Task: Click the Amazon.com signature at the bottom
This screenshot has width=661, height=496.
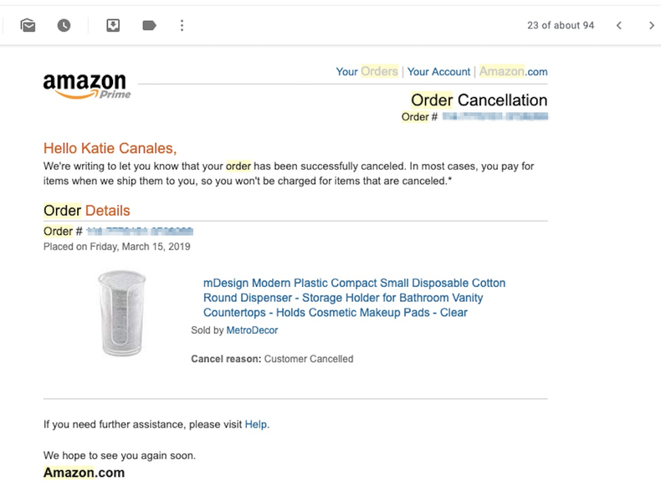Action: pyautogui.click(x=84, y=473)
